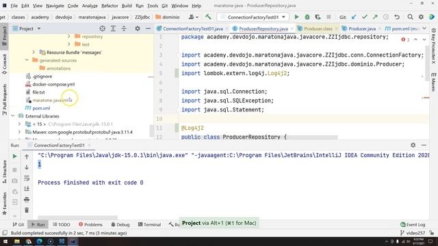Go to next highlighted error arrow
The image size is (438, 246).
tap(424, 40)
